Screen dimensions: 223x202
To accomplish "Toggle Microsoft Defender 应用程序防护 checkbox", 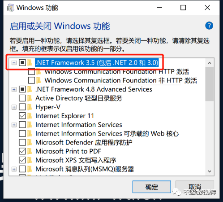I will 22,142.
